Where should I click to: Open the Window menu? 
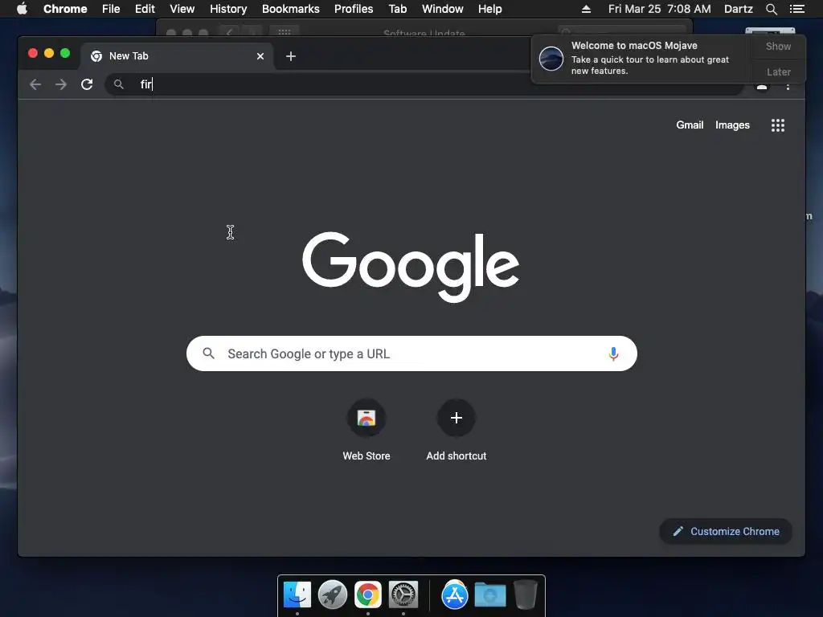point(443,9)
